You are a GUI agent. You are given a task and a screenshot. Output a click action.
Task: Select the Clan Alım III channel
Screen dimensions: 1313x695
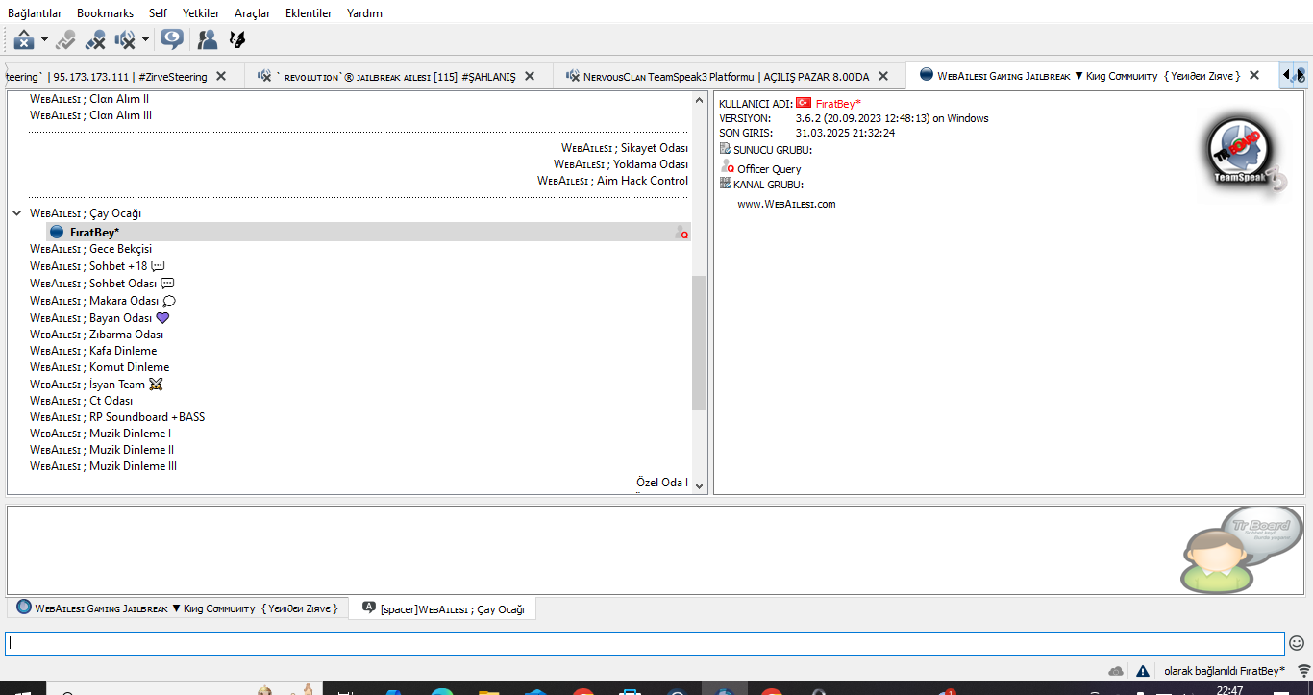(90, 115)
